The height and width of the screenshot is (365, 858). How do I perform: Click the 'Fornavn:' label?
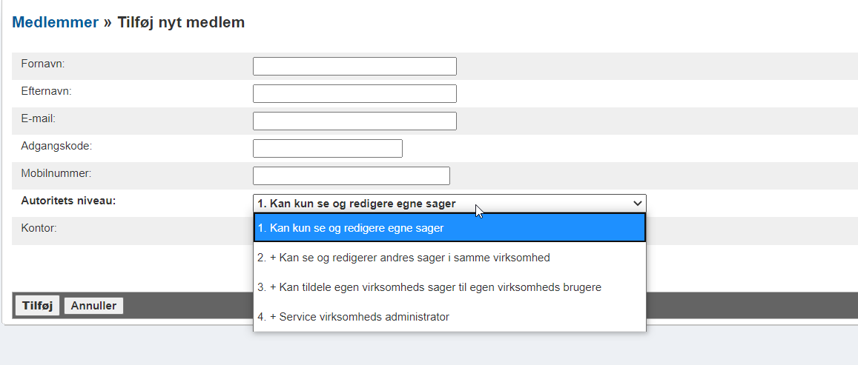pyautogui.click(x=43, y=64)
